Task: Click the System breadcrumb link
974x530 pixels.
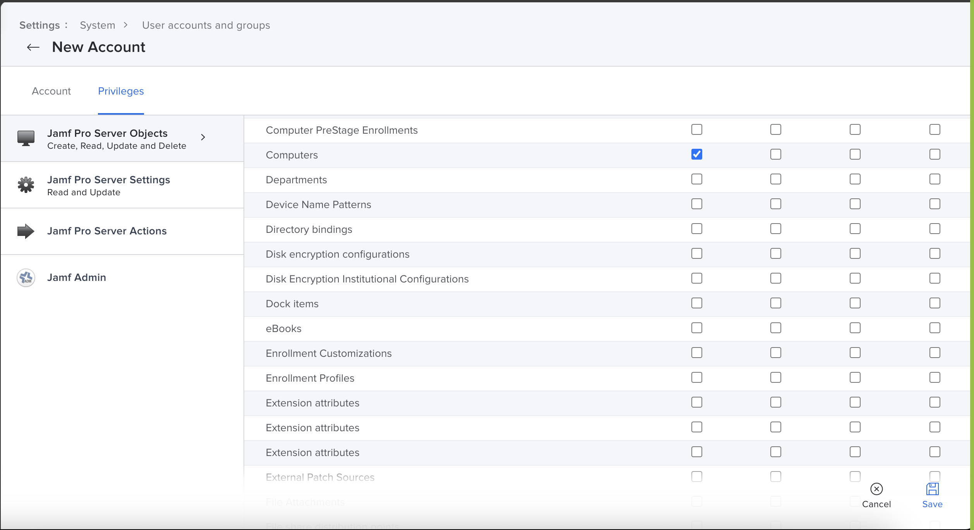Action: [x=98, y=25]
